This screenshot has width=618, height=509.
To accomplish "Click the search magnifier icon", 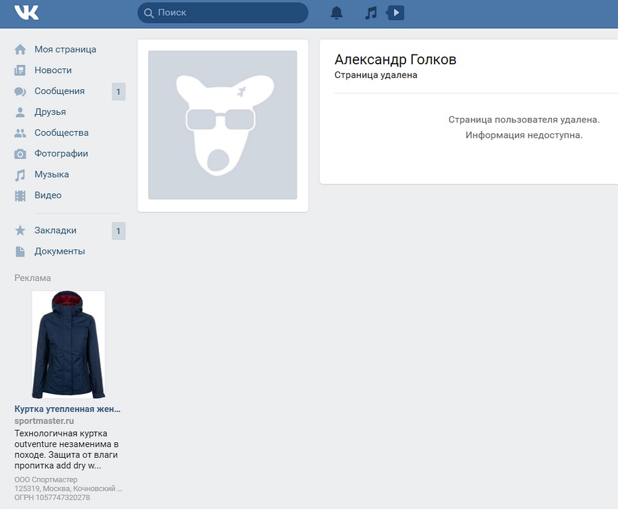I will [x=148, y=13].
